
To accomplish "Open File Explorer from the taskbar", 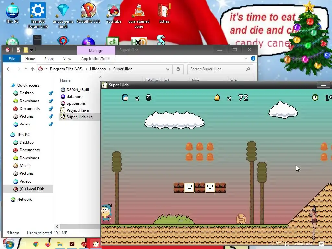I will 60,244.
